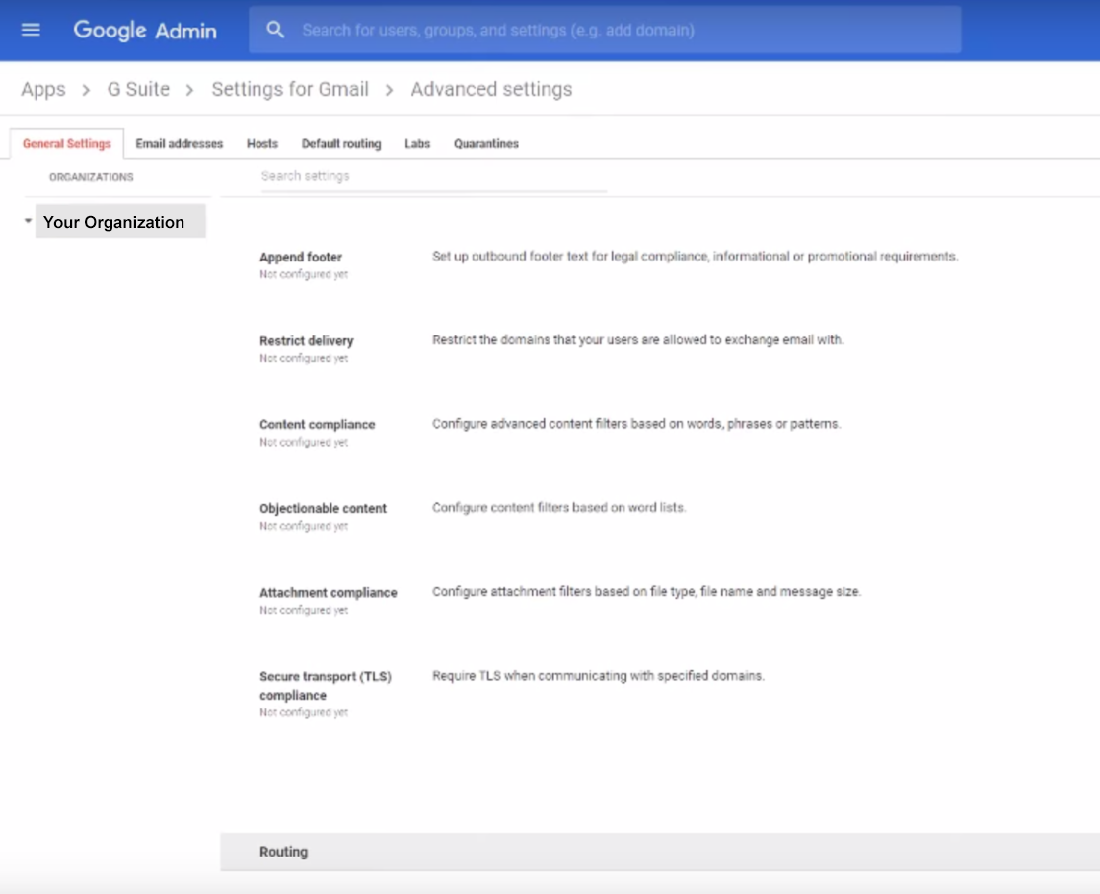Expand the Routing section
Screen dimensions: 1100x894
(x=283, y=851)
